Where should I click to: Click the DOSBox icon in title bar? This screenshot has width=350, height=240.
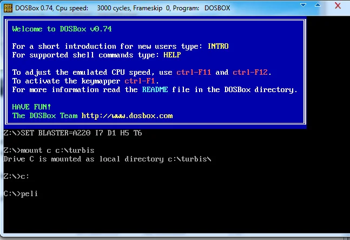coord(8,8)
